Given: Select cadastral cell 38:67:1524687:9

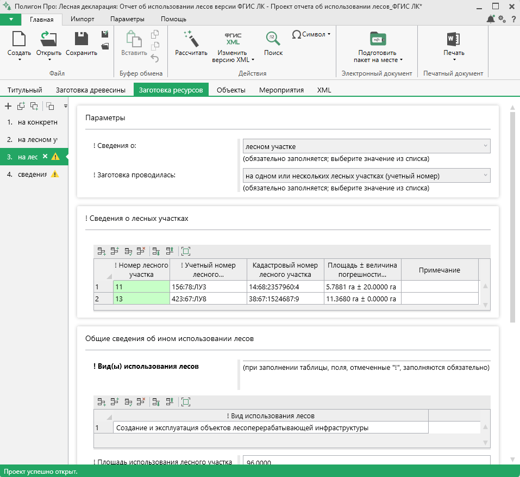Looking at the screenshot, I should [x=285, y=299].
